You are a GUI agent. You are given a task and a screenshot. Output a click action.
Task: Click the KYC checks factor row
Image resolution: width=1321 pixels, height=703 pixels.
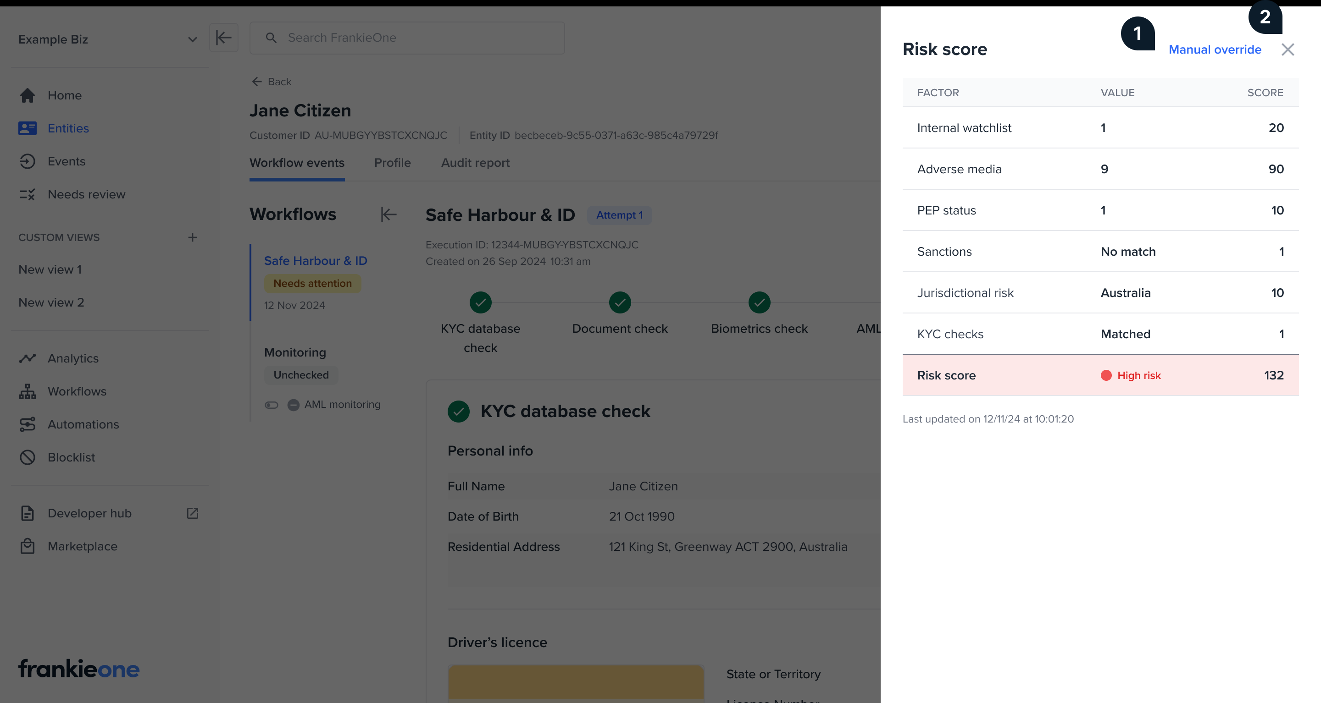[1100, 334]
